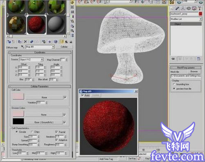Click the pink Division Colors swatch
Screen dimensions: 205x162
coord(18,114)
